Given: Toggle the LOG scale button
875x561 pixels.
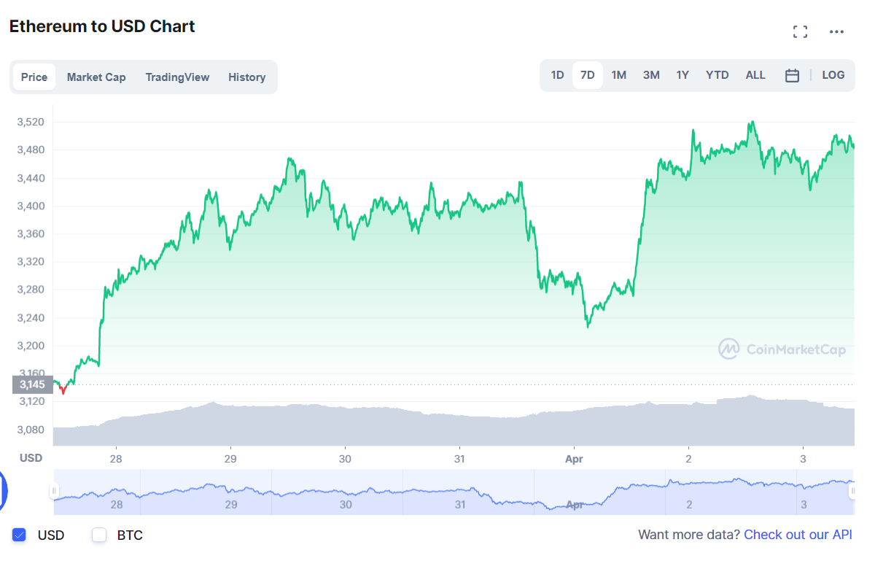Looking at the screenshot, I should point(833,75).
